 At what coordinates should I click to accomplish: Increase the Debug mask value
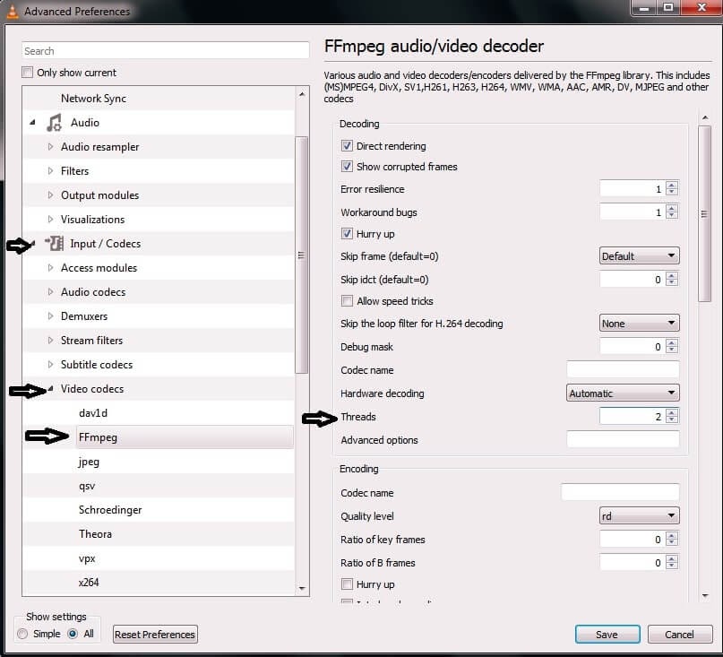672,343
